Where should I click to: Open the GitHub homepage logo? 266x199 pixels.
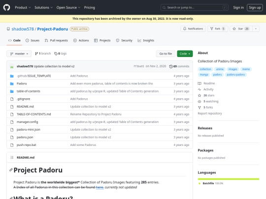coord(6,7)
